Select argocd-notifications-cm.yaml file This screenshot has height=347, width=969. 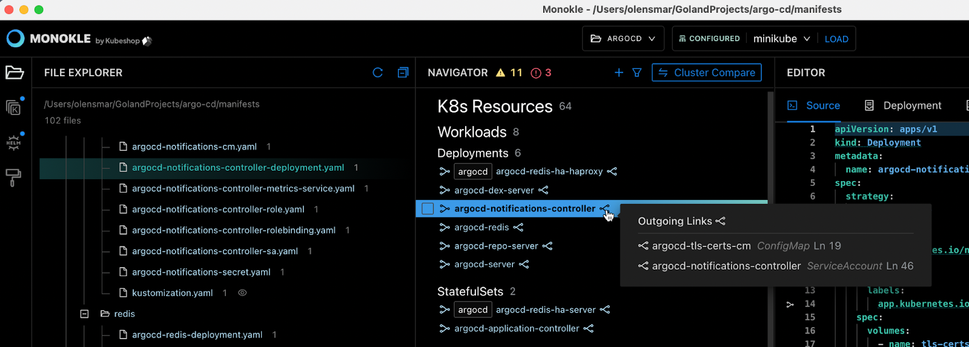194,147
